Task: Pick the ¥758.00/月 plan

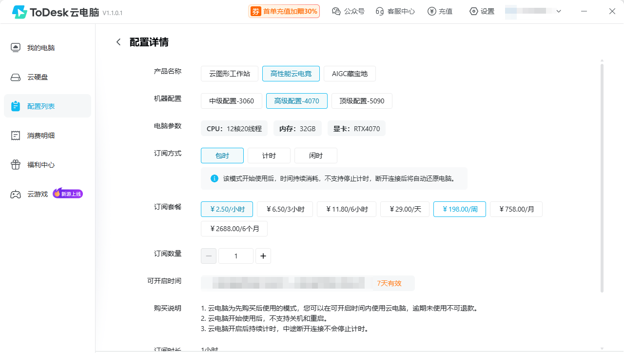Action: point(516,209)
